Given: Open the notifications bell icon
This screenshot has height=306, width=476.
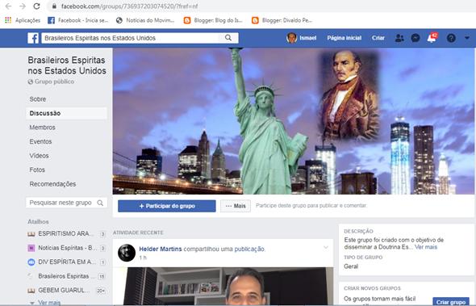Looking at the screenshot, I should point(432,38).
